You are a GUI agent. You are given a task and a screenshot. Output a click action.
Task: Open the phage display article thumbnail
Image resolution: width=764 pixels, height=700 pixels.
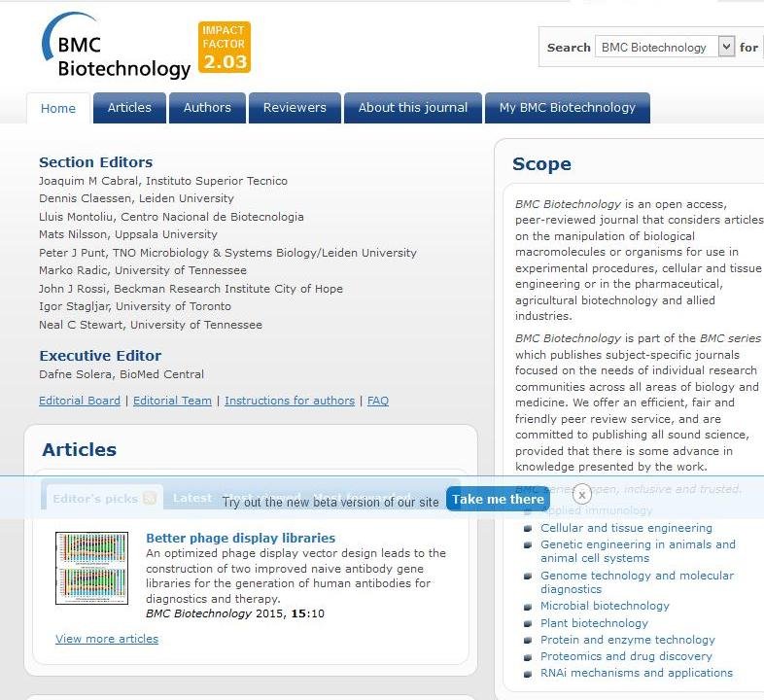(x=91, y=568)
